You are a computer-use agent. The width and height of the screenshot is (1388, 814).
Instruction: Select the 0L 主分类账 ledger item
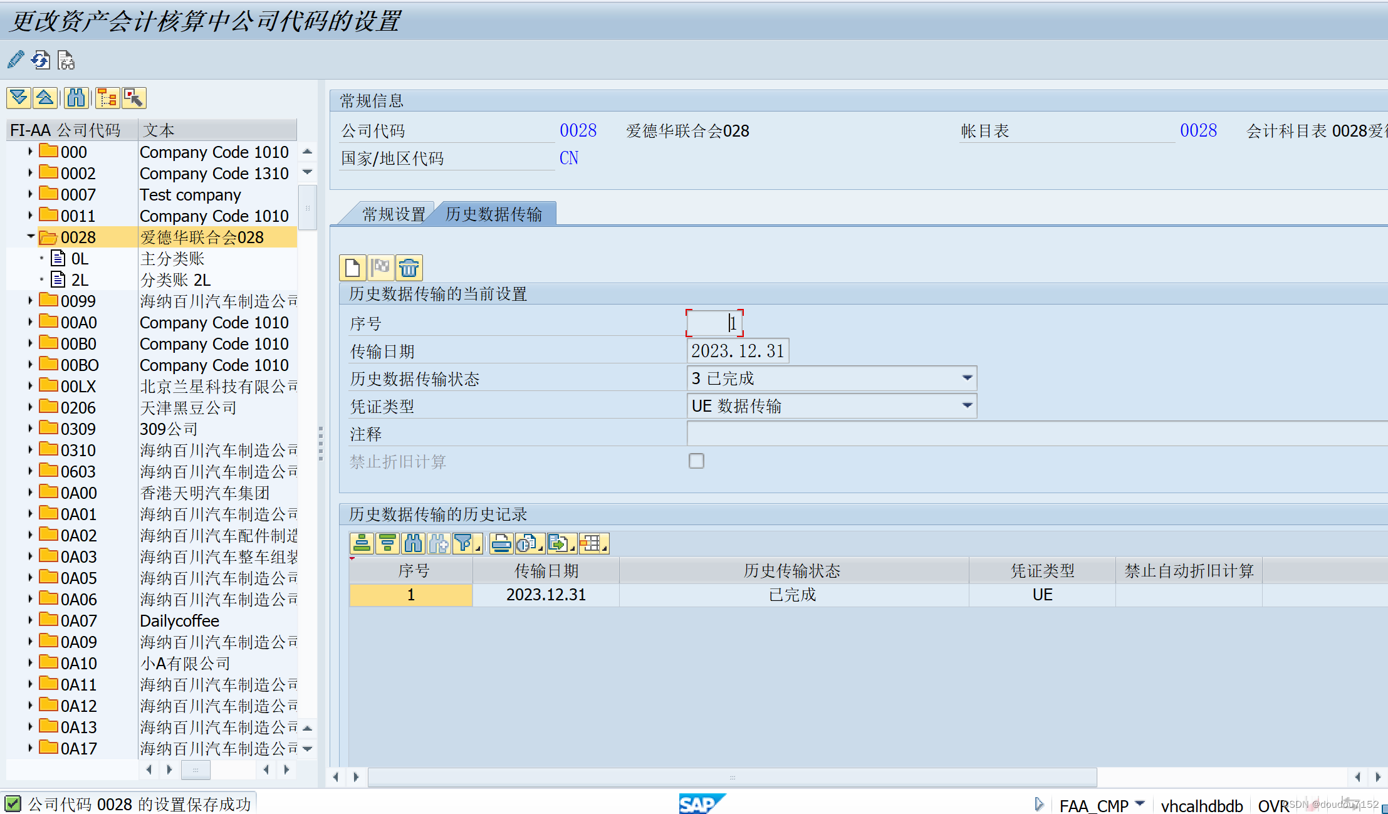pos(80,259)
